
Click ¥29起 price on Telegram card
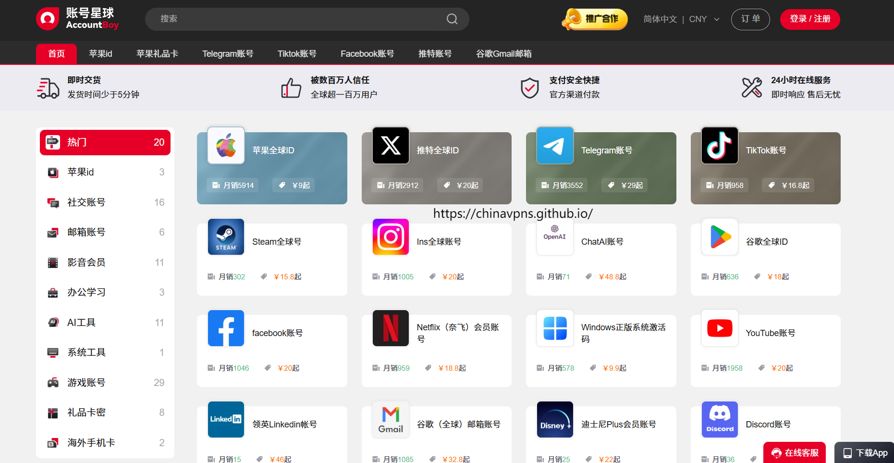(625, 186)
